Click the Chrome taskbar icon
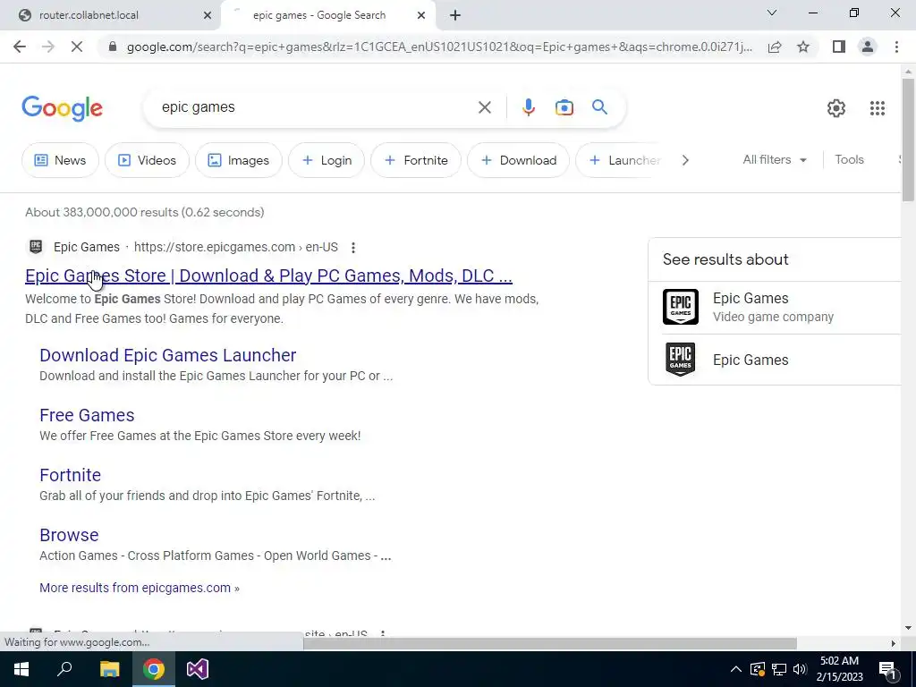The width and height of the screenshot is (916, 687). [153, 669]
